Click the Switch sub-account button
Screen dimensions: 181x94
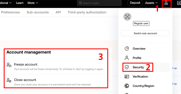click(145, 33)
